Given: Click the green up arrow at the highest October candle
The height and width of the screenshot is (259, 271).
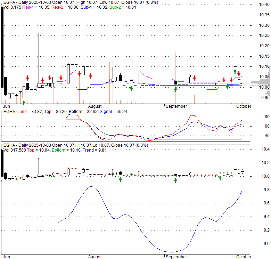Looking at the screenshot, I should [235, 72].
